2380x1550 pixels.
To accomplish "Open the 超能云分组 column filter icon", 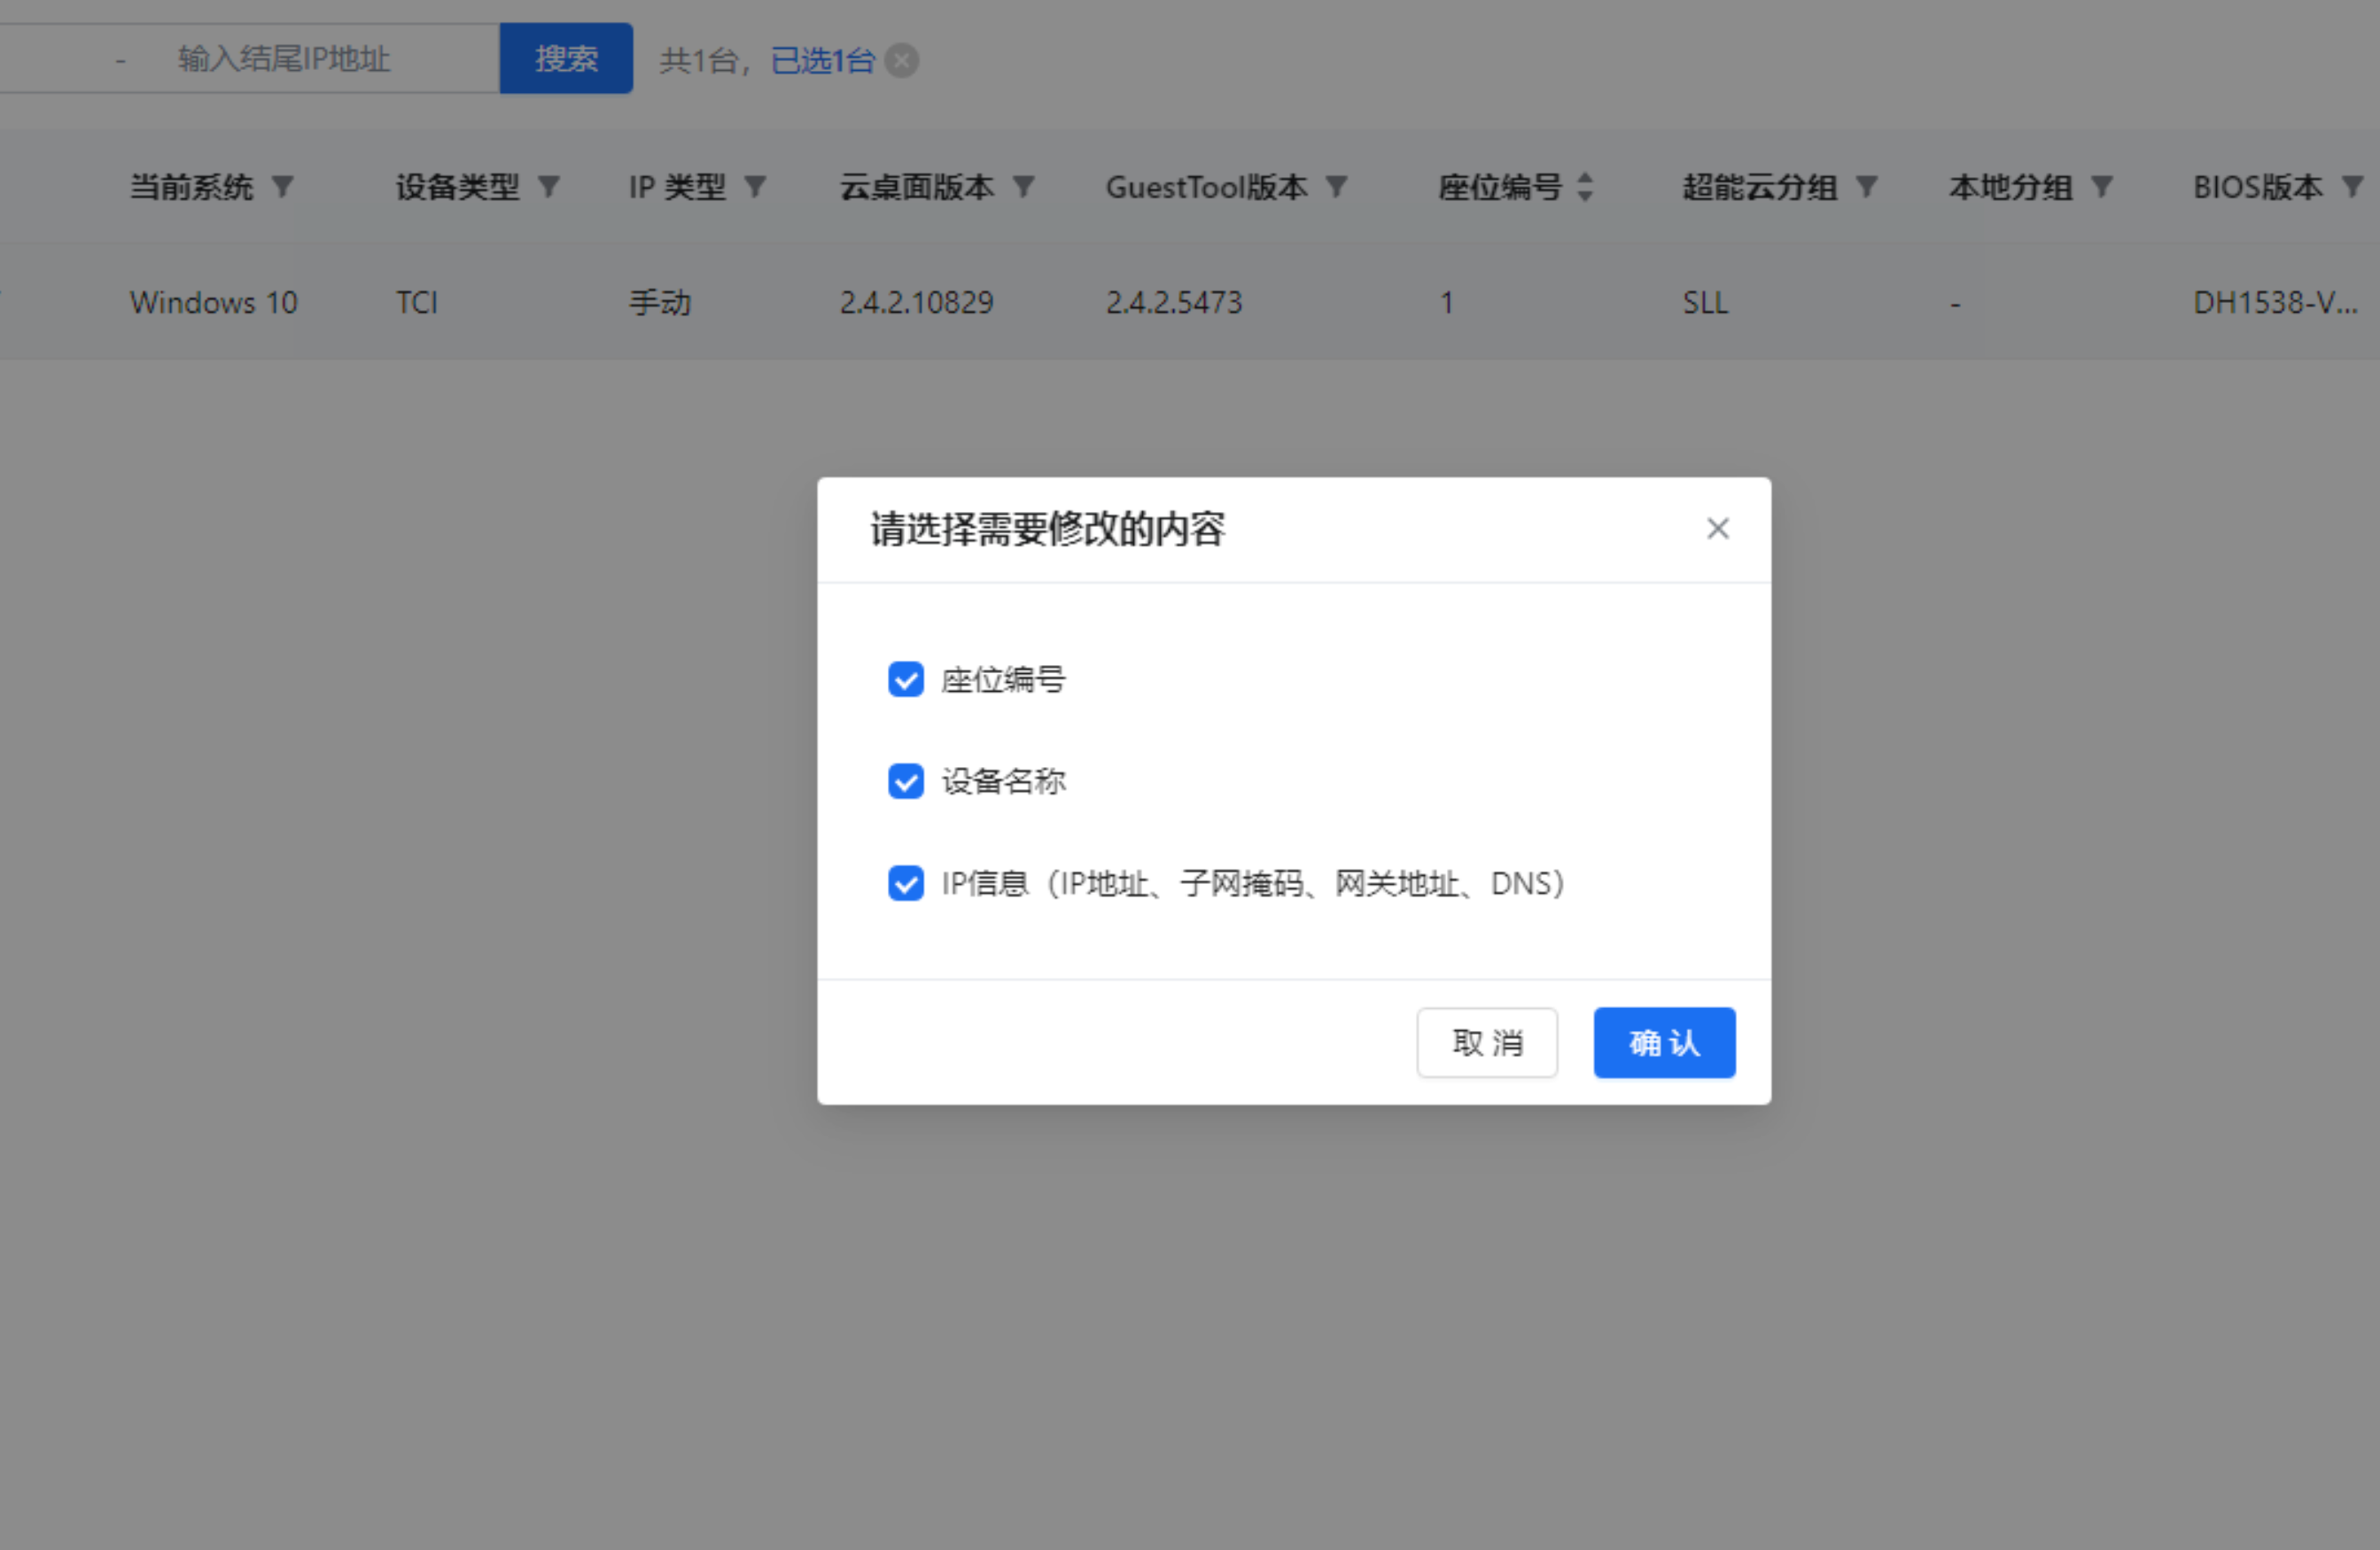I will (1866, 186).
